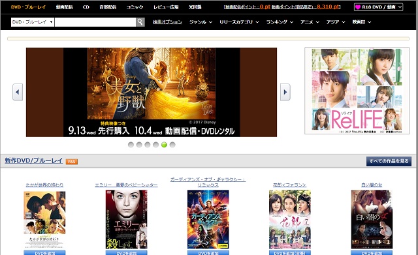
Task: Open the 光回線 top tab
Action: (x=195, y=7)
